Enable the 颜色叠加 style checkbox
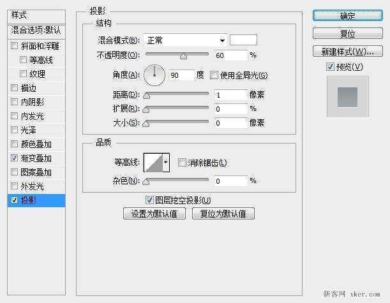The image size is (390, 303). [x=15, y=144]
